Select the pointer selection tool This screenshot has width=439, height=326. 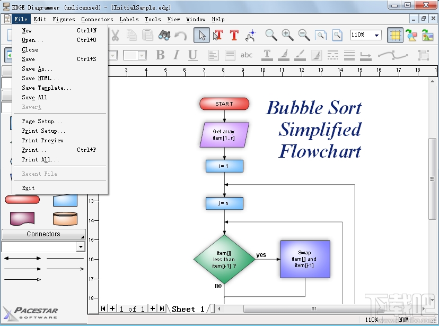click(202, 36)
